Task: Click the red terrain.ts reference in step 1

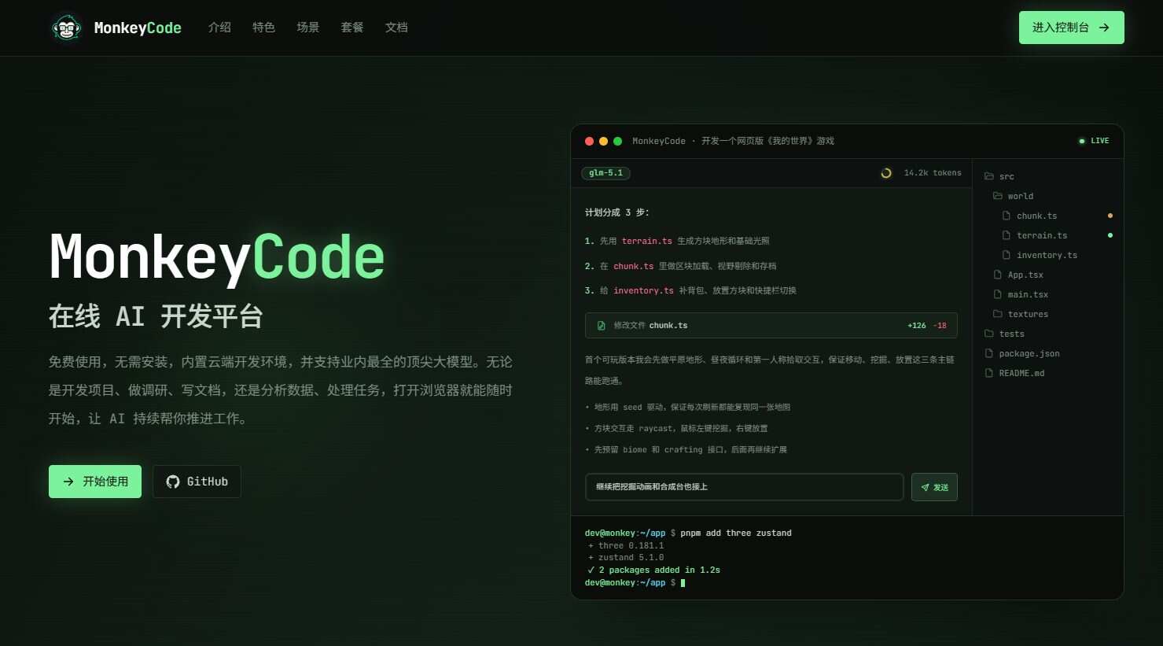Action: [647, 241]
